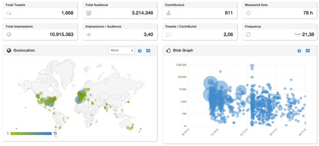Click the Tweets / Contributor card title
Screen dimensions: 319x146
[181, 27]
